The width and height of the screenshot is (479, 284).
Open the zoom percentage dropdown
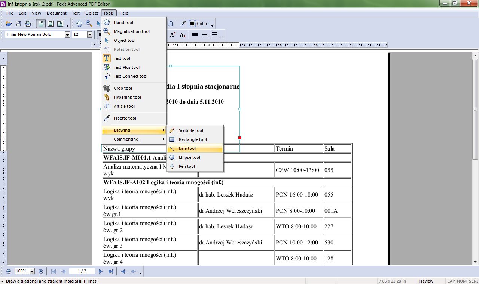32,271
